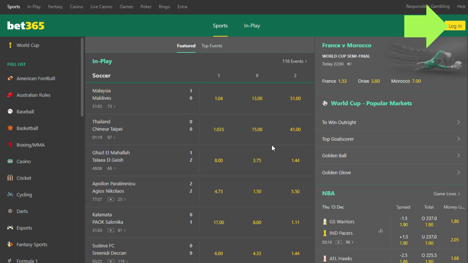Select Malaysia win odds 1.04
This screenshot has width=468, height=263.
pyautogui.click(x=219, y=98)
